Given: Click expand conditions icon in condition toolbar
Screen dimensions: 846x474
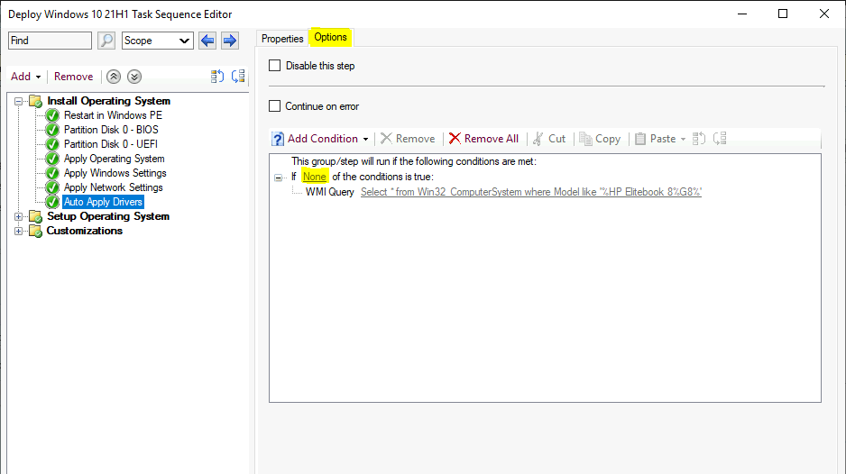Looking at the screenshot, I should (x=699, y=139).
